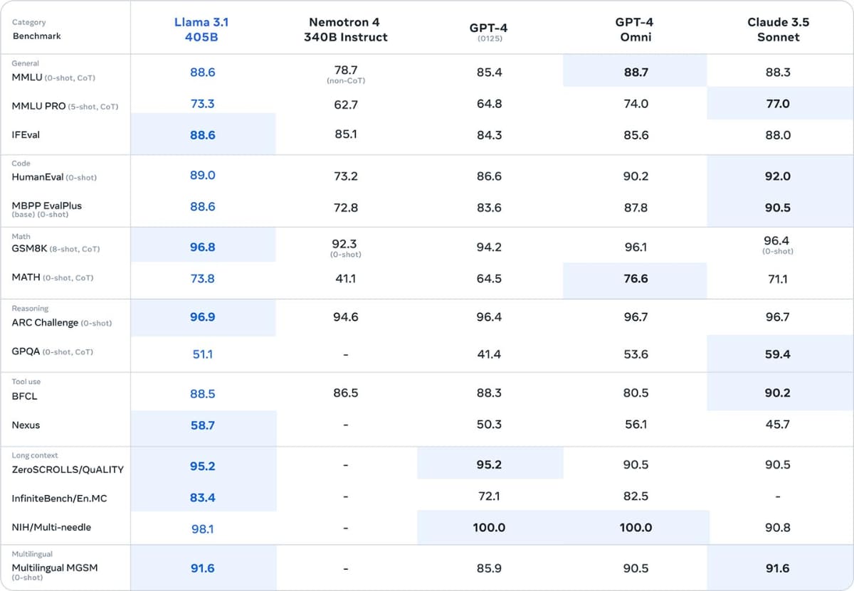This screenshot has height=591, width=854.
Task: Select the IFEval benchmark row label
Action: [x=26, y=134]
